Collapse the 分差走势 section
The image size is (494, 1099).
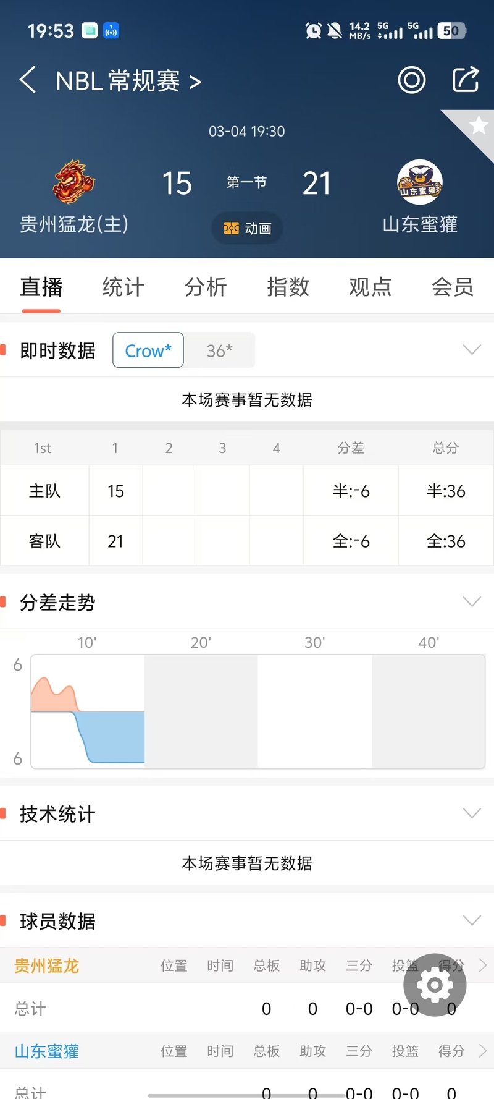(472, 601)
